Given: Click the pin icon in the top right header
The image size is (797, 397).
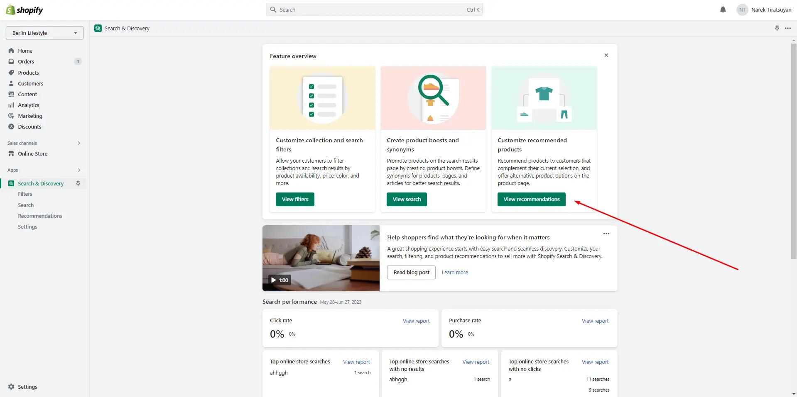Looking at the screenshot, I should pyautogui.click(x=777, y=28).
